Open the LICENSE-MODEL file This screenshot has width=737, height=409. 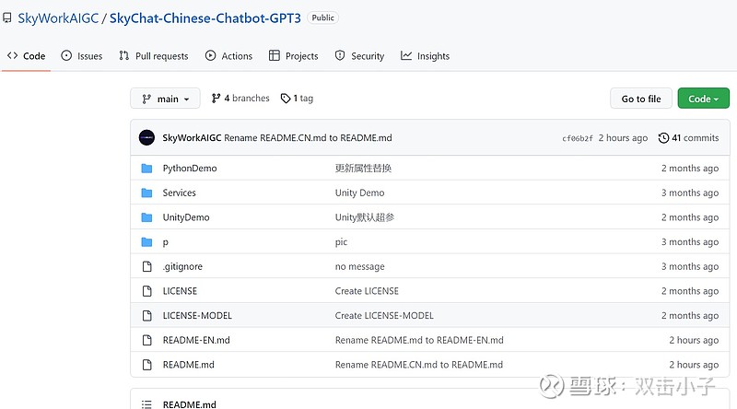(x=197, y=315)
